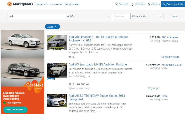Click the CarNext logo in the ad
The height and width of the screenshot is (114, 185).
click(35, 85)
